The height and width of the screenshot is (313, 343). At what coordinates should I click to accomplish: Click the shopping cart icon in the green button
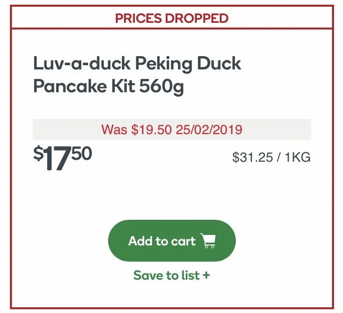pyautogui.click(x=208, y=241)
